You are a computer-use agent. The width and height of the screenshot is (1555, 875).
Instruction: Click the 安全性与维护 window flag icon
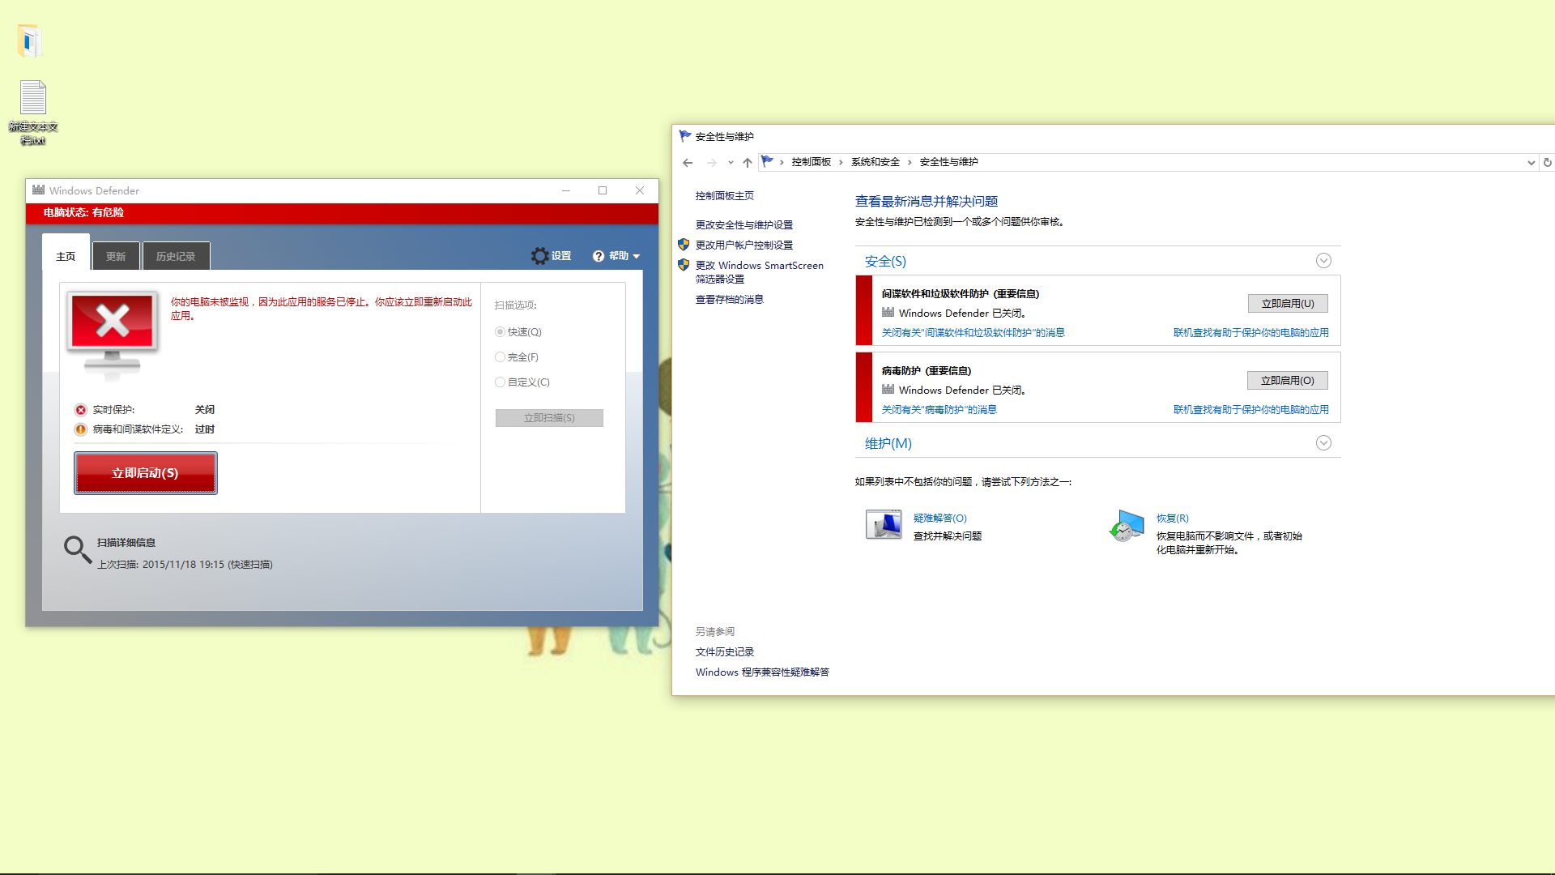coord(685,136)
